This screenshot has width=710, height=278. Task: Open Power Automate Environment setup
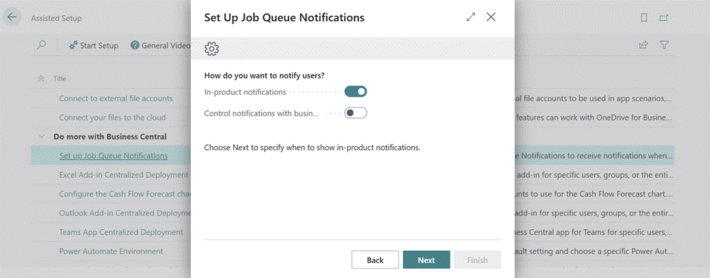tap(111, 251)
